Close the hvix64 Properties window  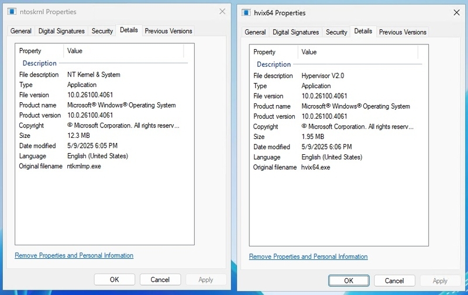point(457,12)
